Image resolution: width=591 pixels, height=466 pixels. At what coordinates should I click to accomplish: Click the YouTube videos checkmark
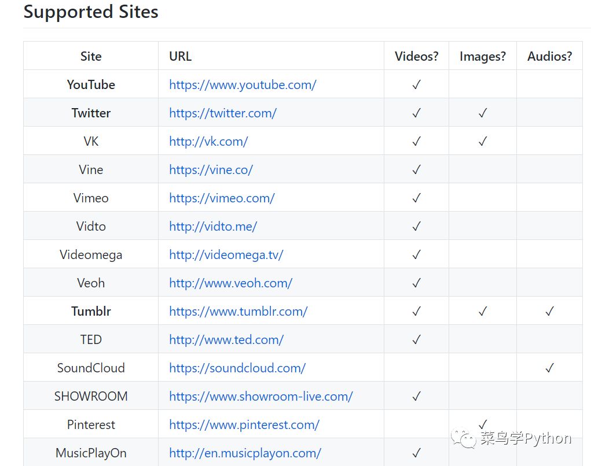coord(417,84)
